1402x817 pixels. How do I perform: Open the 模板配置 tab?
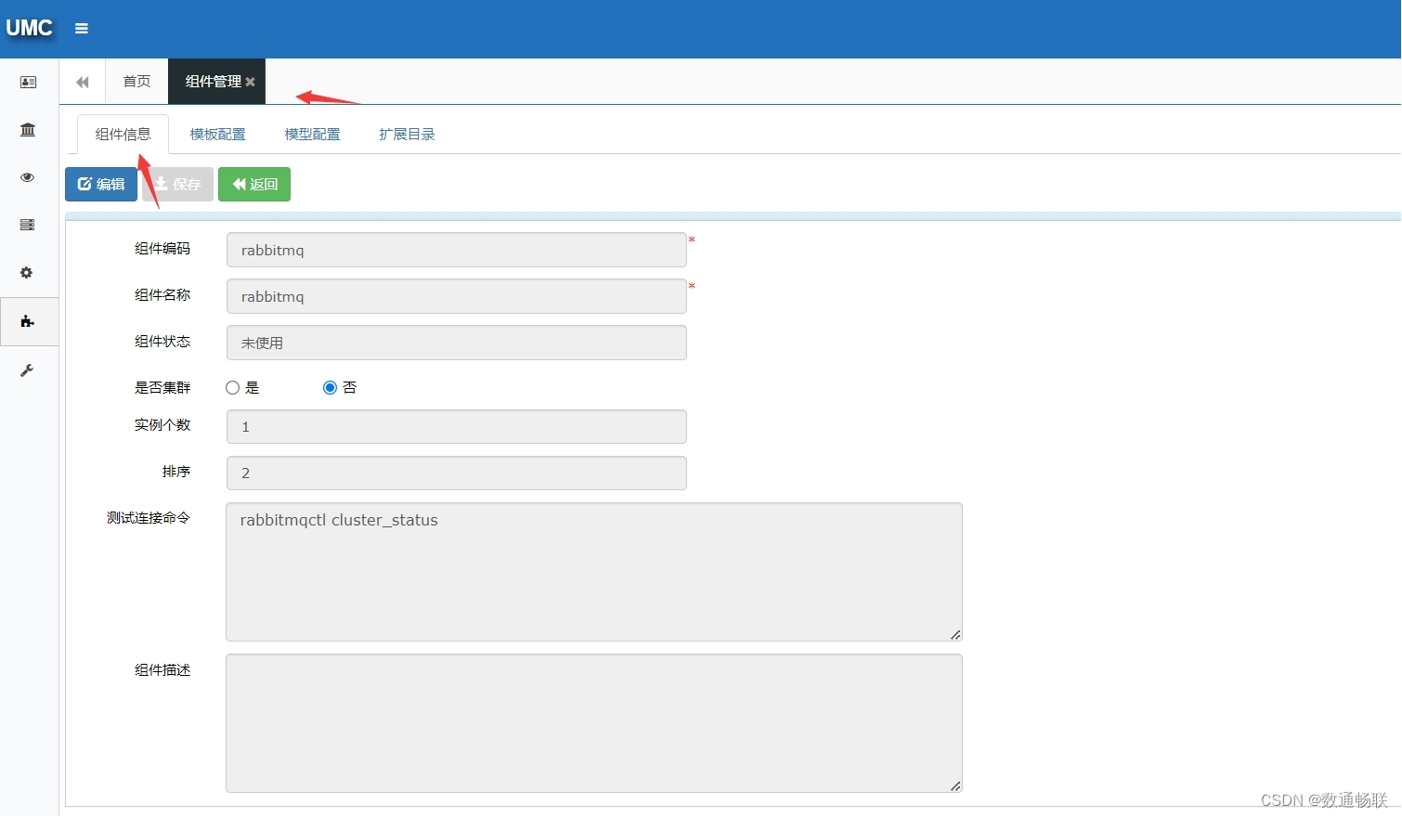(217, 135)
